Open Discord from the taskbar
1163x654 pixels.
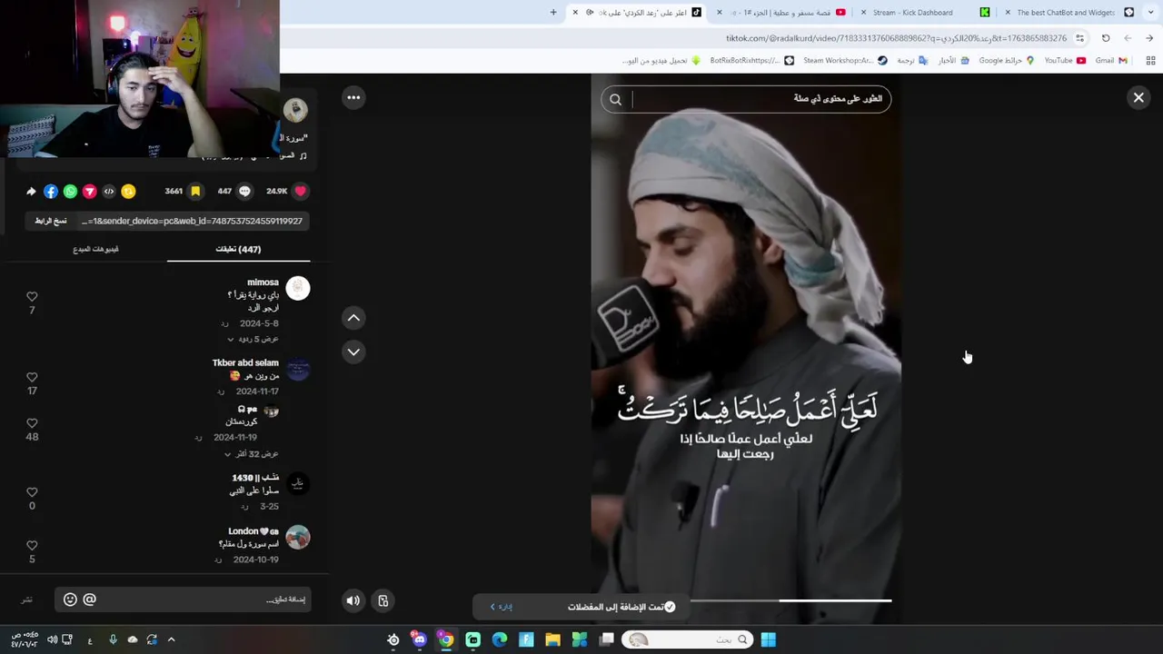[419, 639]
